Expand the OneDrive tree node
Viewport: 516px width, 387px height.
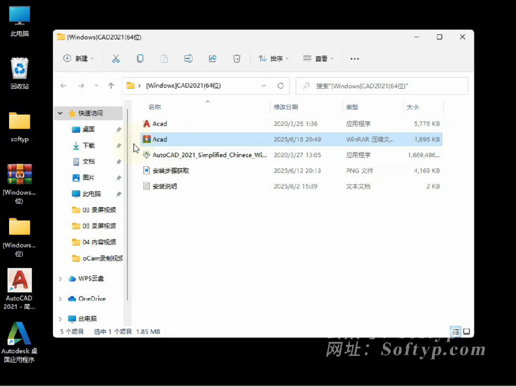pos(60,299)
